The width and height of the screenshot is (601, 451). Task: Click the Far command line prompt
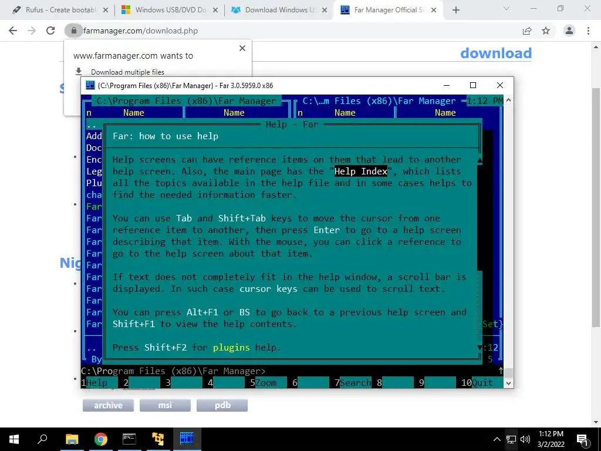[173, 371]
